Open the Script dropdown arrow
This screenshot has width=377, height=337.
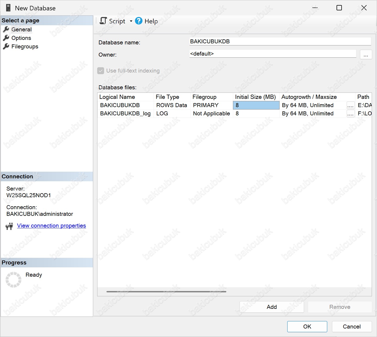click(x=131, y=21)
